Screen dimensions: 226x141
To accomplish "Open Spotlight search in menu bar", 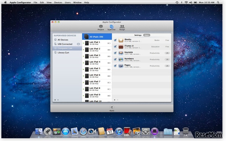I will pos(218,2).
